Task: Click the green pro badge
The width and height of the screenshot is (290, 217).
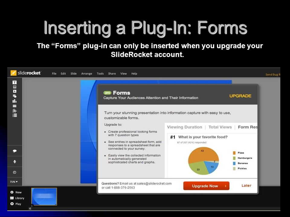Action: click(107, 93)
